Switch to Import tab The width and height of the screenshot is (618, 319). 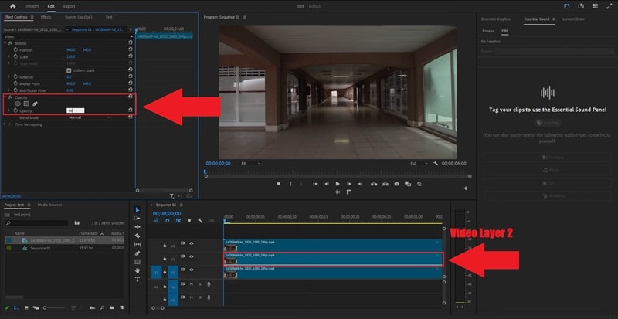click(x=32, y=6)
